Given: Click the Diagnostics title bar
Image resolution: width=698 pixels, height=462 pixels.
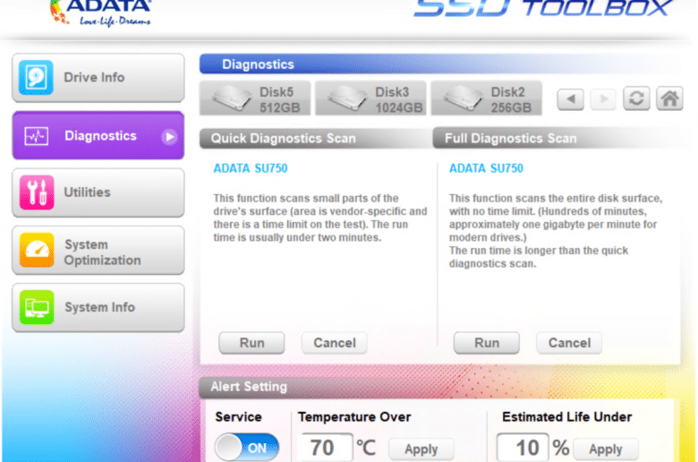Looking at the screenshot, I should coord(439,64).
